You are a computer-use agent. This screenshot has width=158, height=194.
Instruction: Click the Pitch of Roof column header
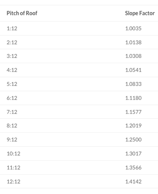(22, 13)
